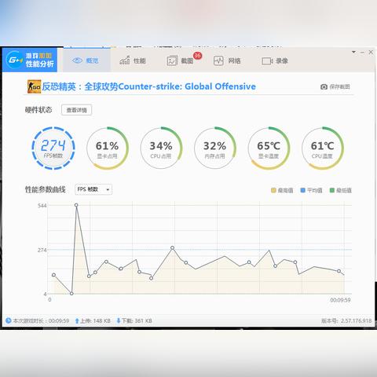
Task: Click the 上传: 148 KB text
Action: 95,320
